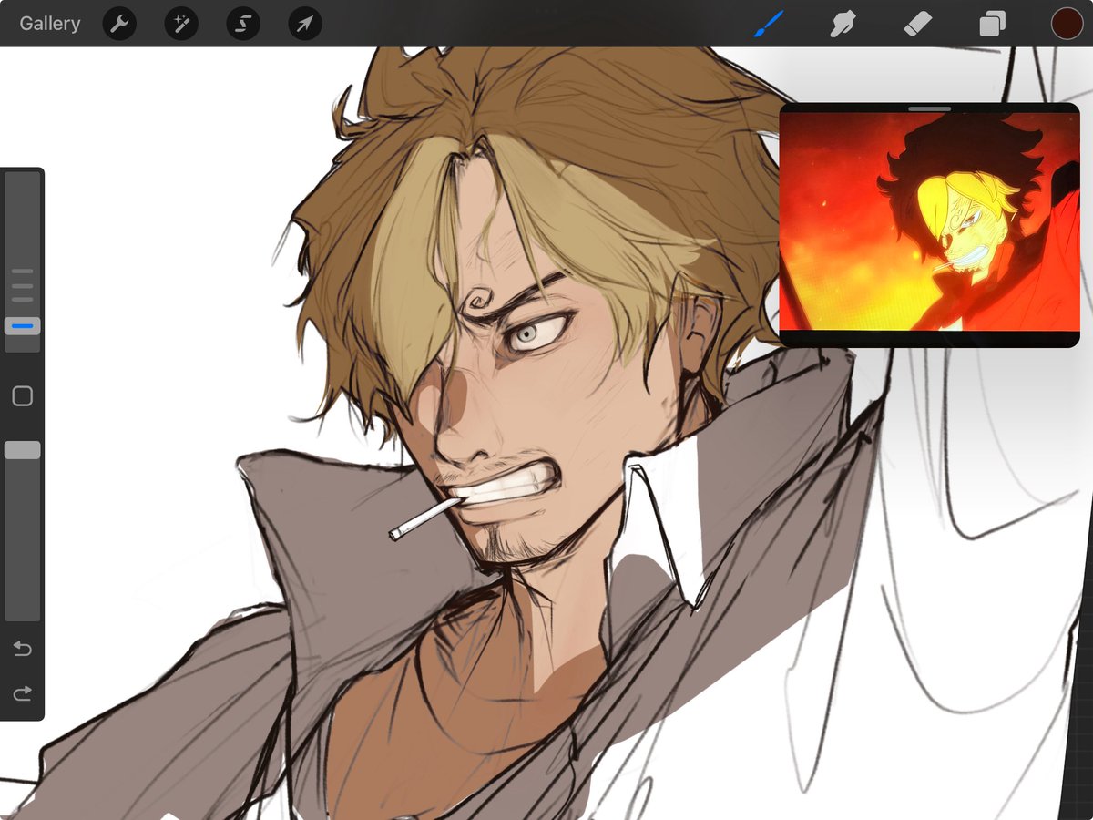The image size is (1093, 820).
Task: Open the Gallery
Action: pyautogui.click(x=50, y=24)
